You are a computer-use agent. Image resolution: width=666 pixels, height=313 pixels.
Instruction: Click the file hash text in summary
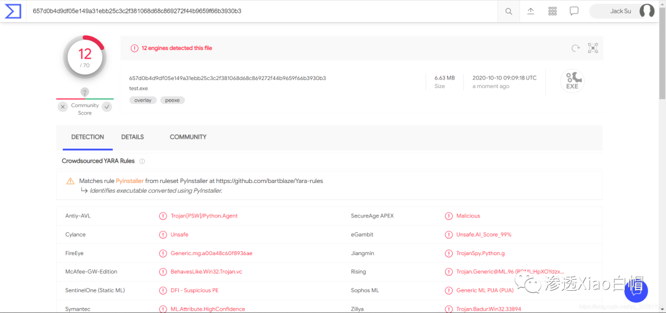[228, 78]
